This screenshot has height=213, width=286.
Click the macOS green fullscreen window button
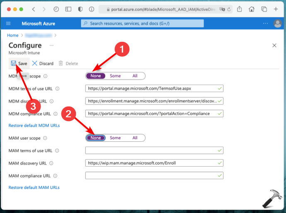tap(21, 9)
